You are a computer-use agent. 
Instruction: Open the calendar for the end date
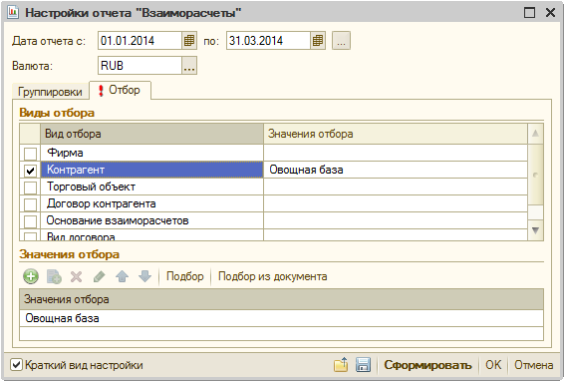pos(318,41)
